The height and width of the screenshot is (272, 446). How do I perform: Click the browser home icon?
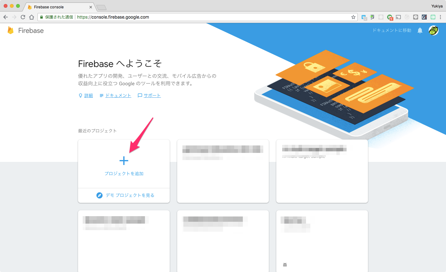pos(32,17)
